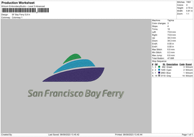Click the 'Grey' description in stop sequence
Screen dimensions: 194x137
point(169,76)
